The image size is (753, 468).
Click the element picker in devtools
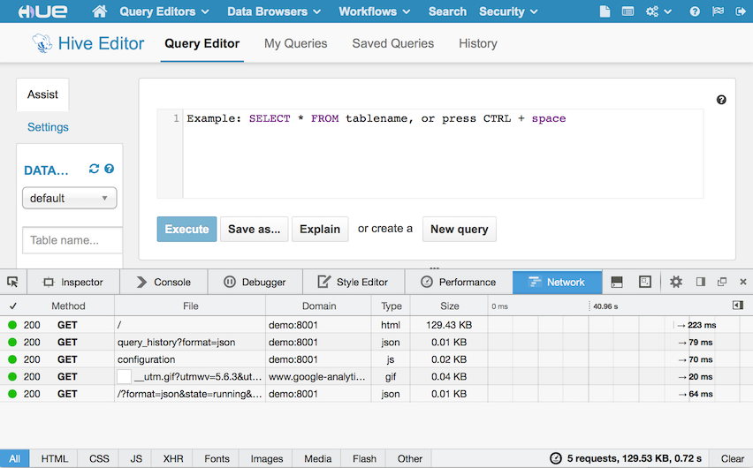pos(12,282)
